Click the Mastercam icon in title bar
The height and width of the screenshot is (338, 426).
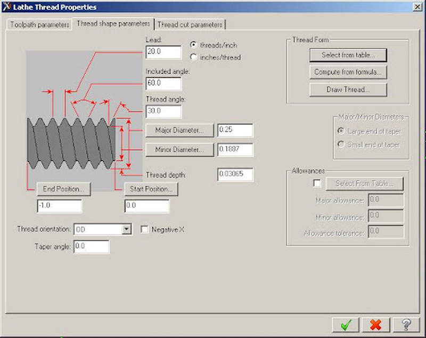[x=7, y=7]
